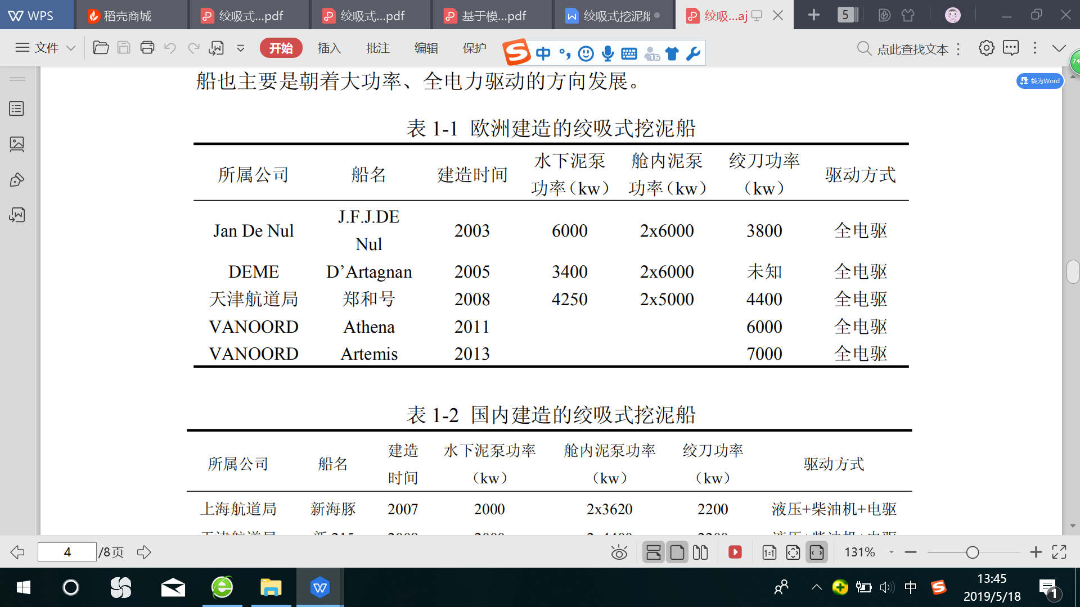Enter fullscreen mode icon
This screenshot has height=607, width=1080.
pos(1059,552)
